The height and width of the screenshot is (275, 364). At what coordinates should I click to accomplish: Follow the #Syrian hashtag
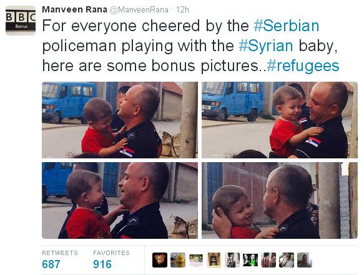(266, 46)
